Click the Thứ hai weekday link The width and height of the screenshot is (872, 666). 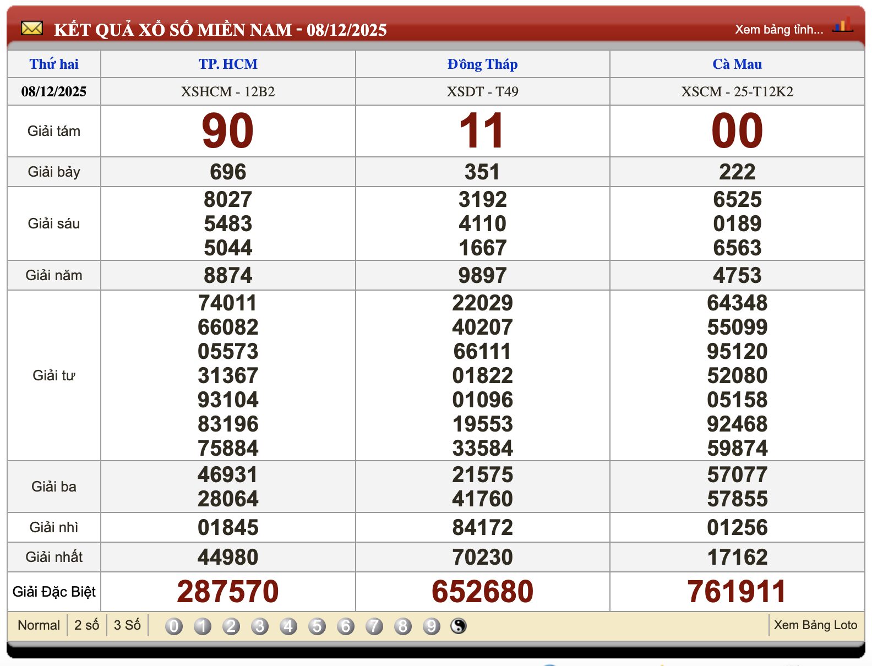click(54, 64)
